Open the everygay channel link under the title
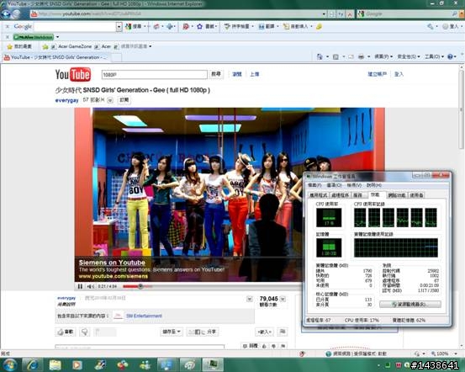The image size is (465, 372). pos(66,100)
